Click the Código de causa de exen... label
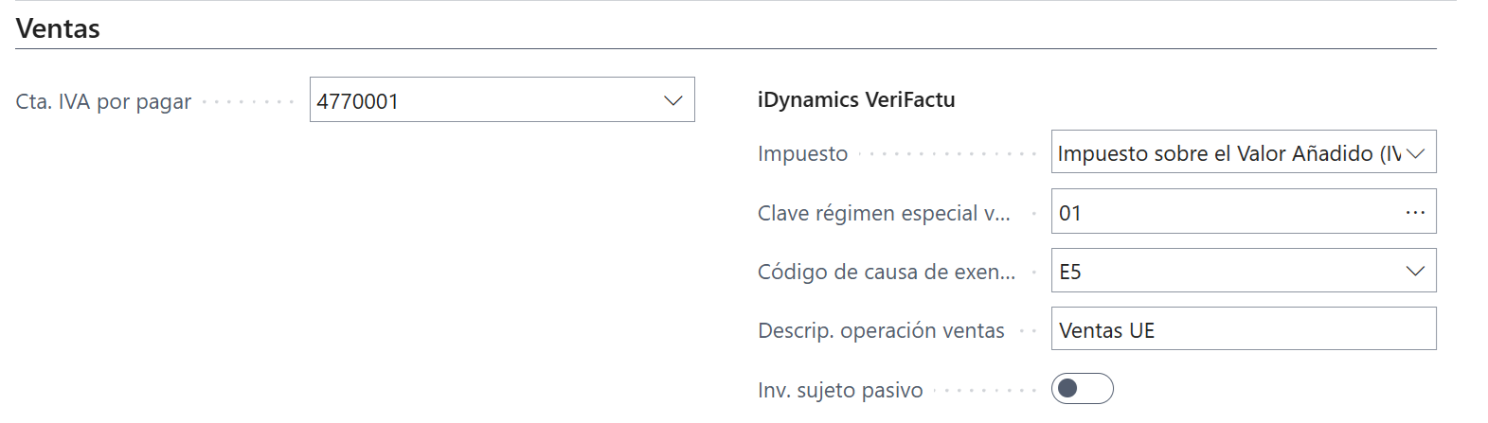 coord(886,273)
